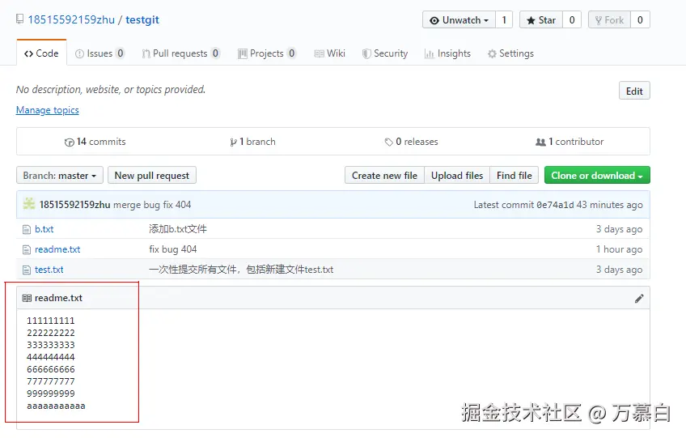
Task: Click the committer avatar in commit bar
Action: 29,204
